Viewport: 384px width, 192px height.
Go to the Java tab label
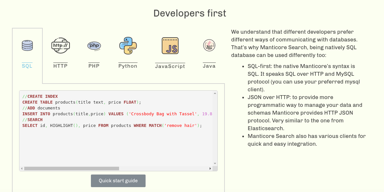[x=209, y=66]
